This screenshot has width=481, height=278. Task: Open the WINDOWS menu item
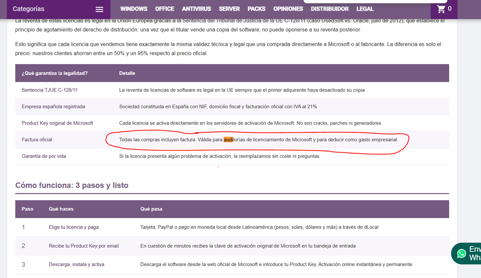pos(134,9)
